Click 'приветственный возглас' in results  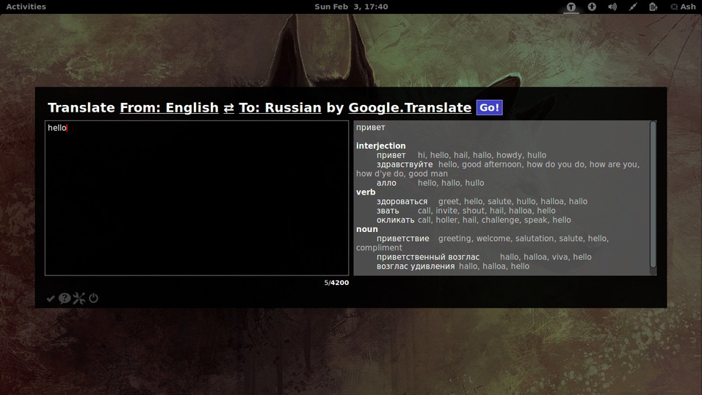pyautogui.click(x=427, y=257)
